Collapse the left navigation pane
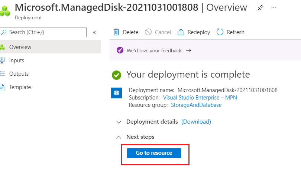Viewport: 301px width, 170px height. pyautogui.click(x=94, y=32)
